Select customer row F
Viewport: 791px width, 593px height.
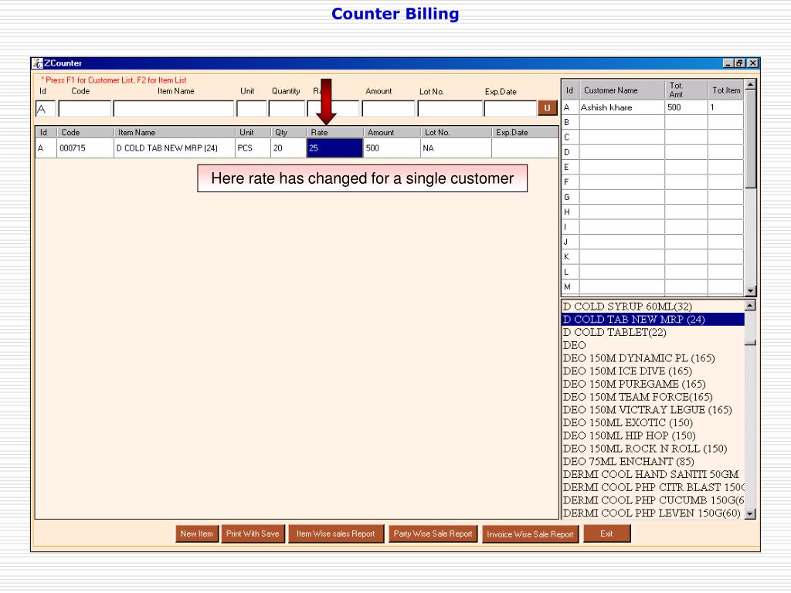coord(652,182)
